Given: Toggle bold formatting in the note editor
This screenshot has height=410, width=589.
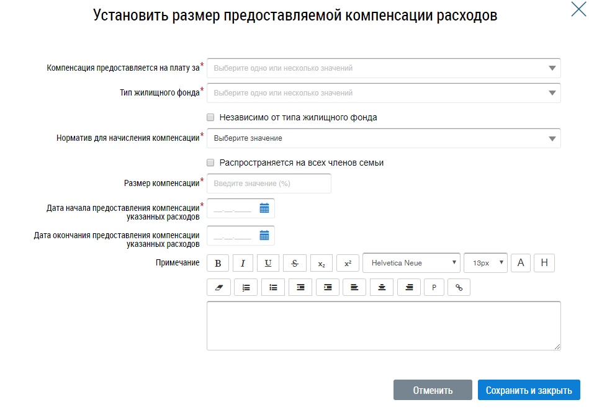Looking at the screenshot, I should pyautogui.click(x=218, y=263).
